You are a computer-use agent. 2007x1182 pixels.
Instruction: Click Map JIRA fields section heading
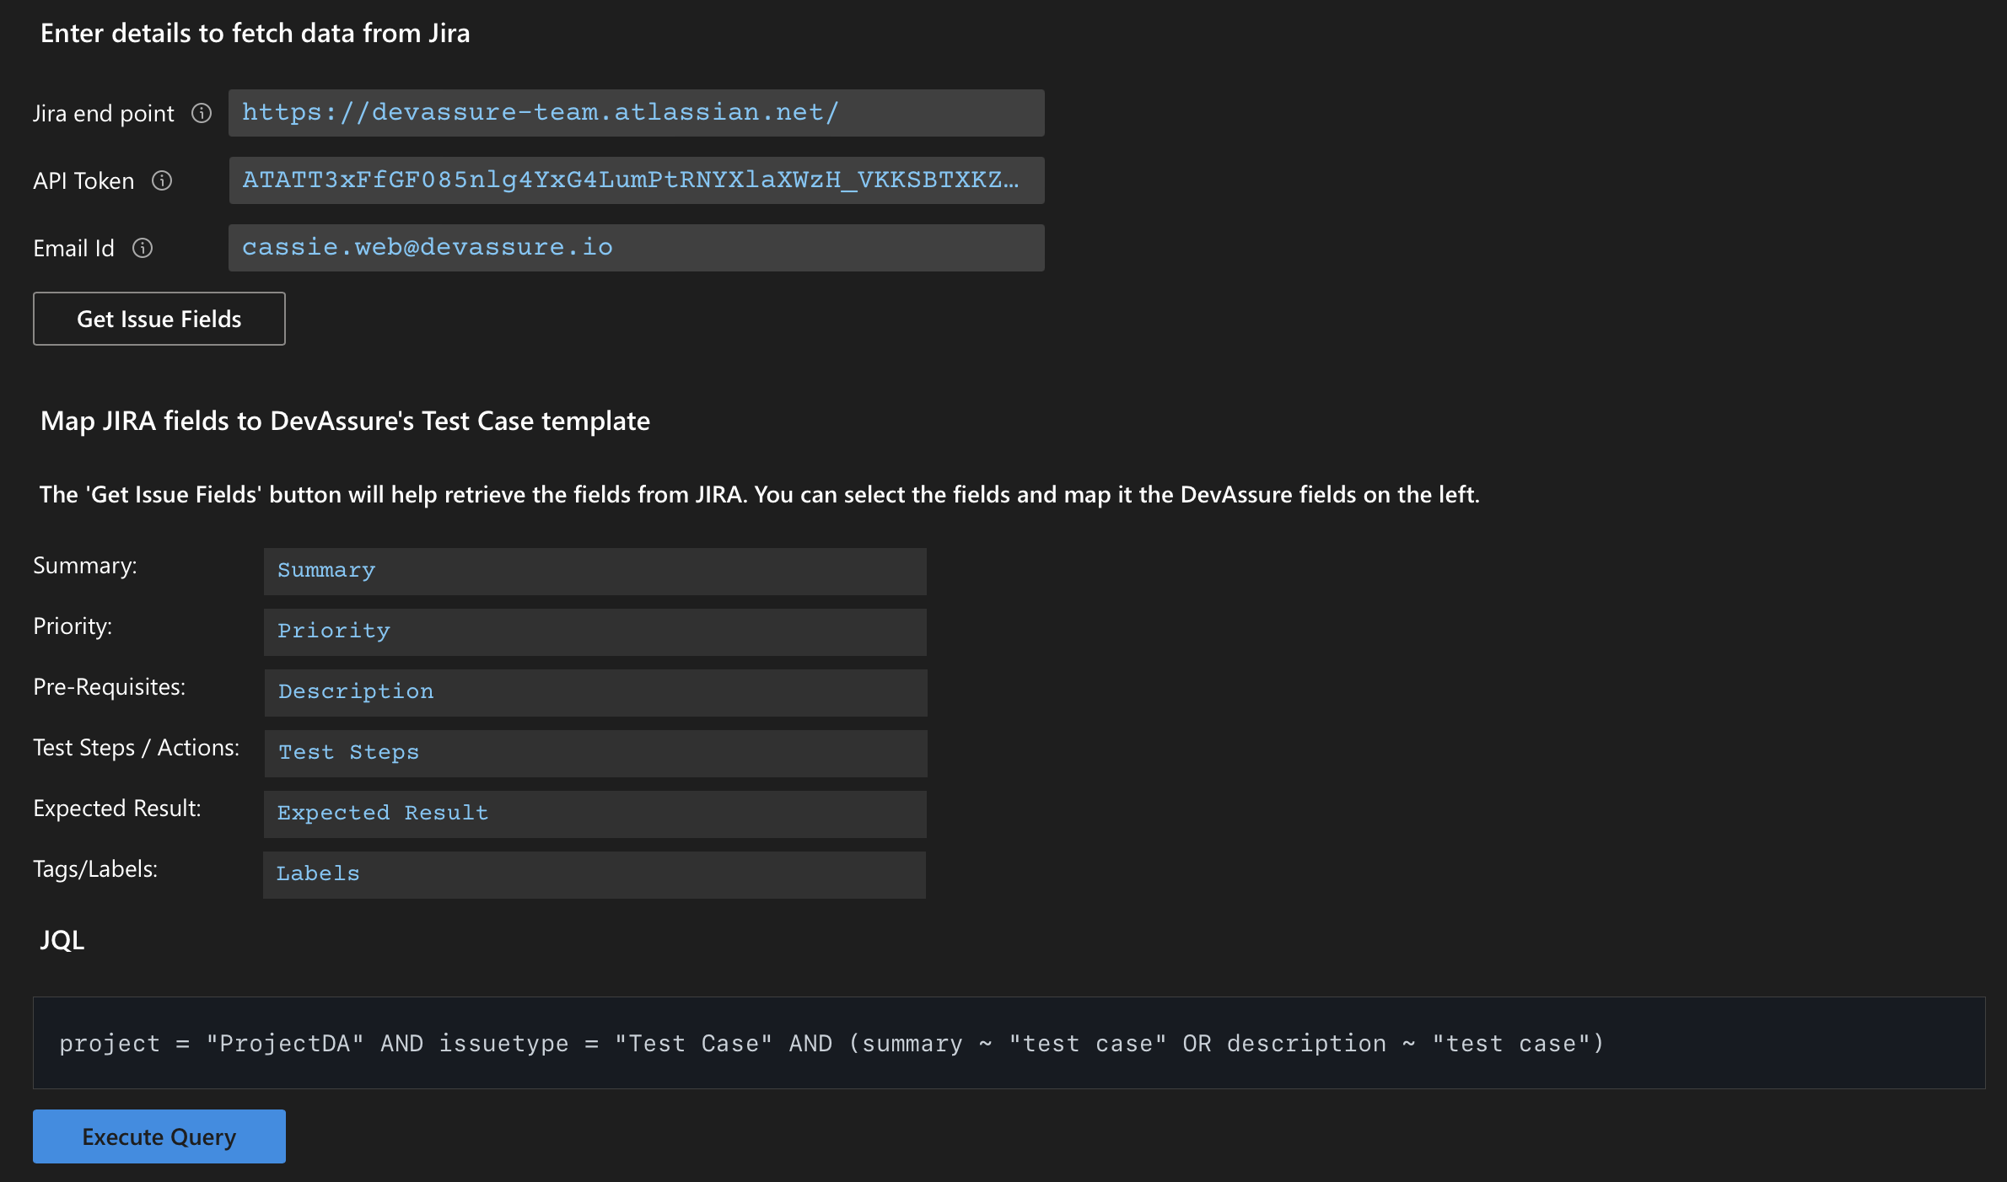pyautogui.click(x=345, y=419)
